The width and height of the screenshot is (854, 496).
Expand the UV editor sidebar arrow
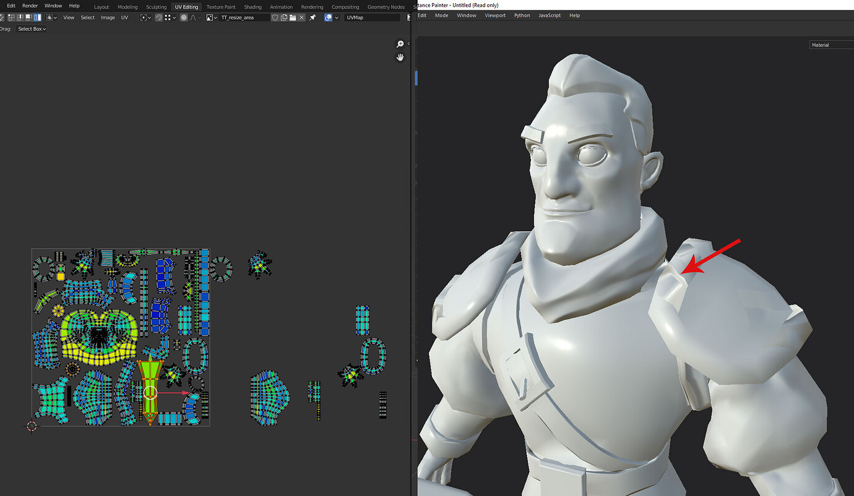(408, 44)
